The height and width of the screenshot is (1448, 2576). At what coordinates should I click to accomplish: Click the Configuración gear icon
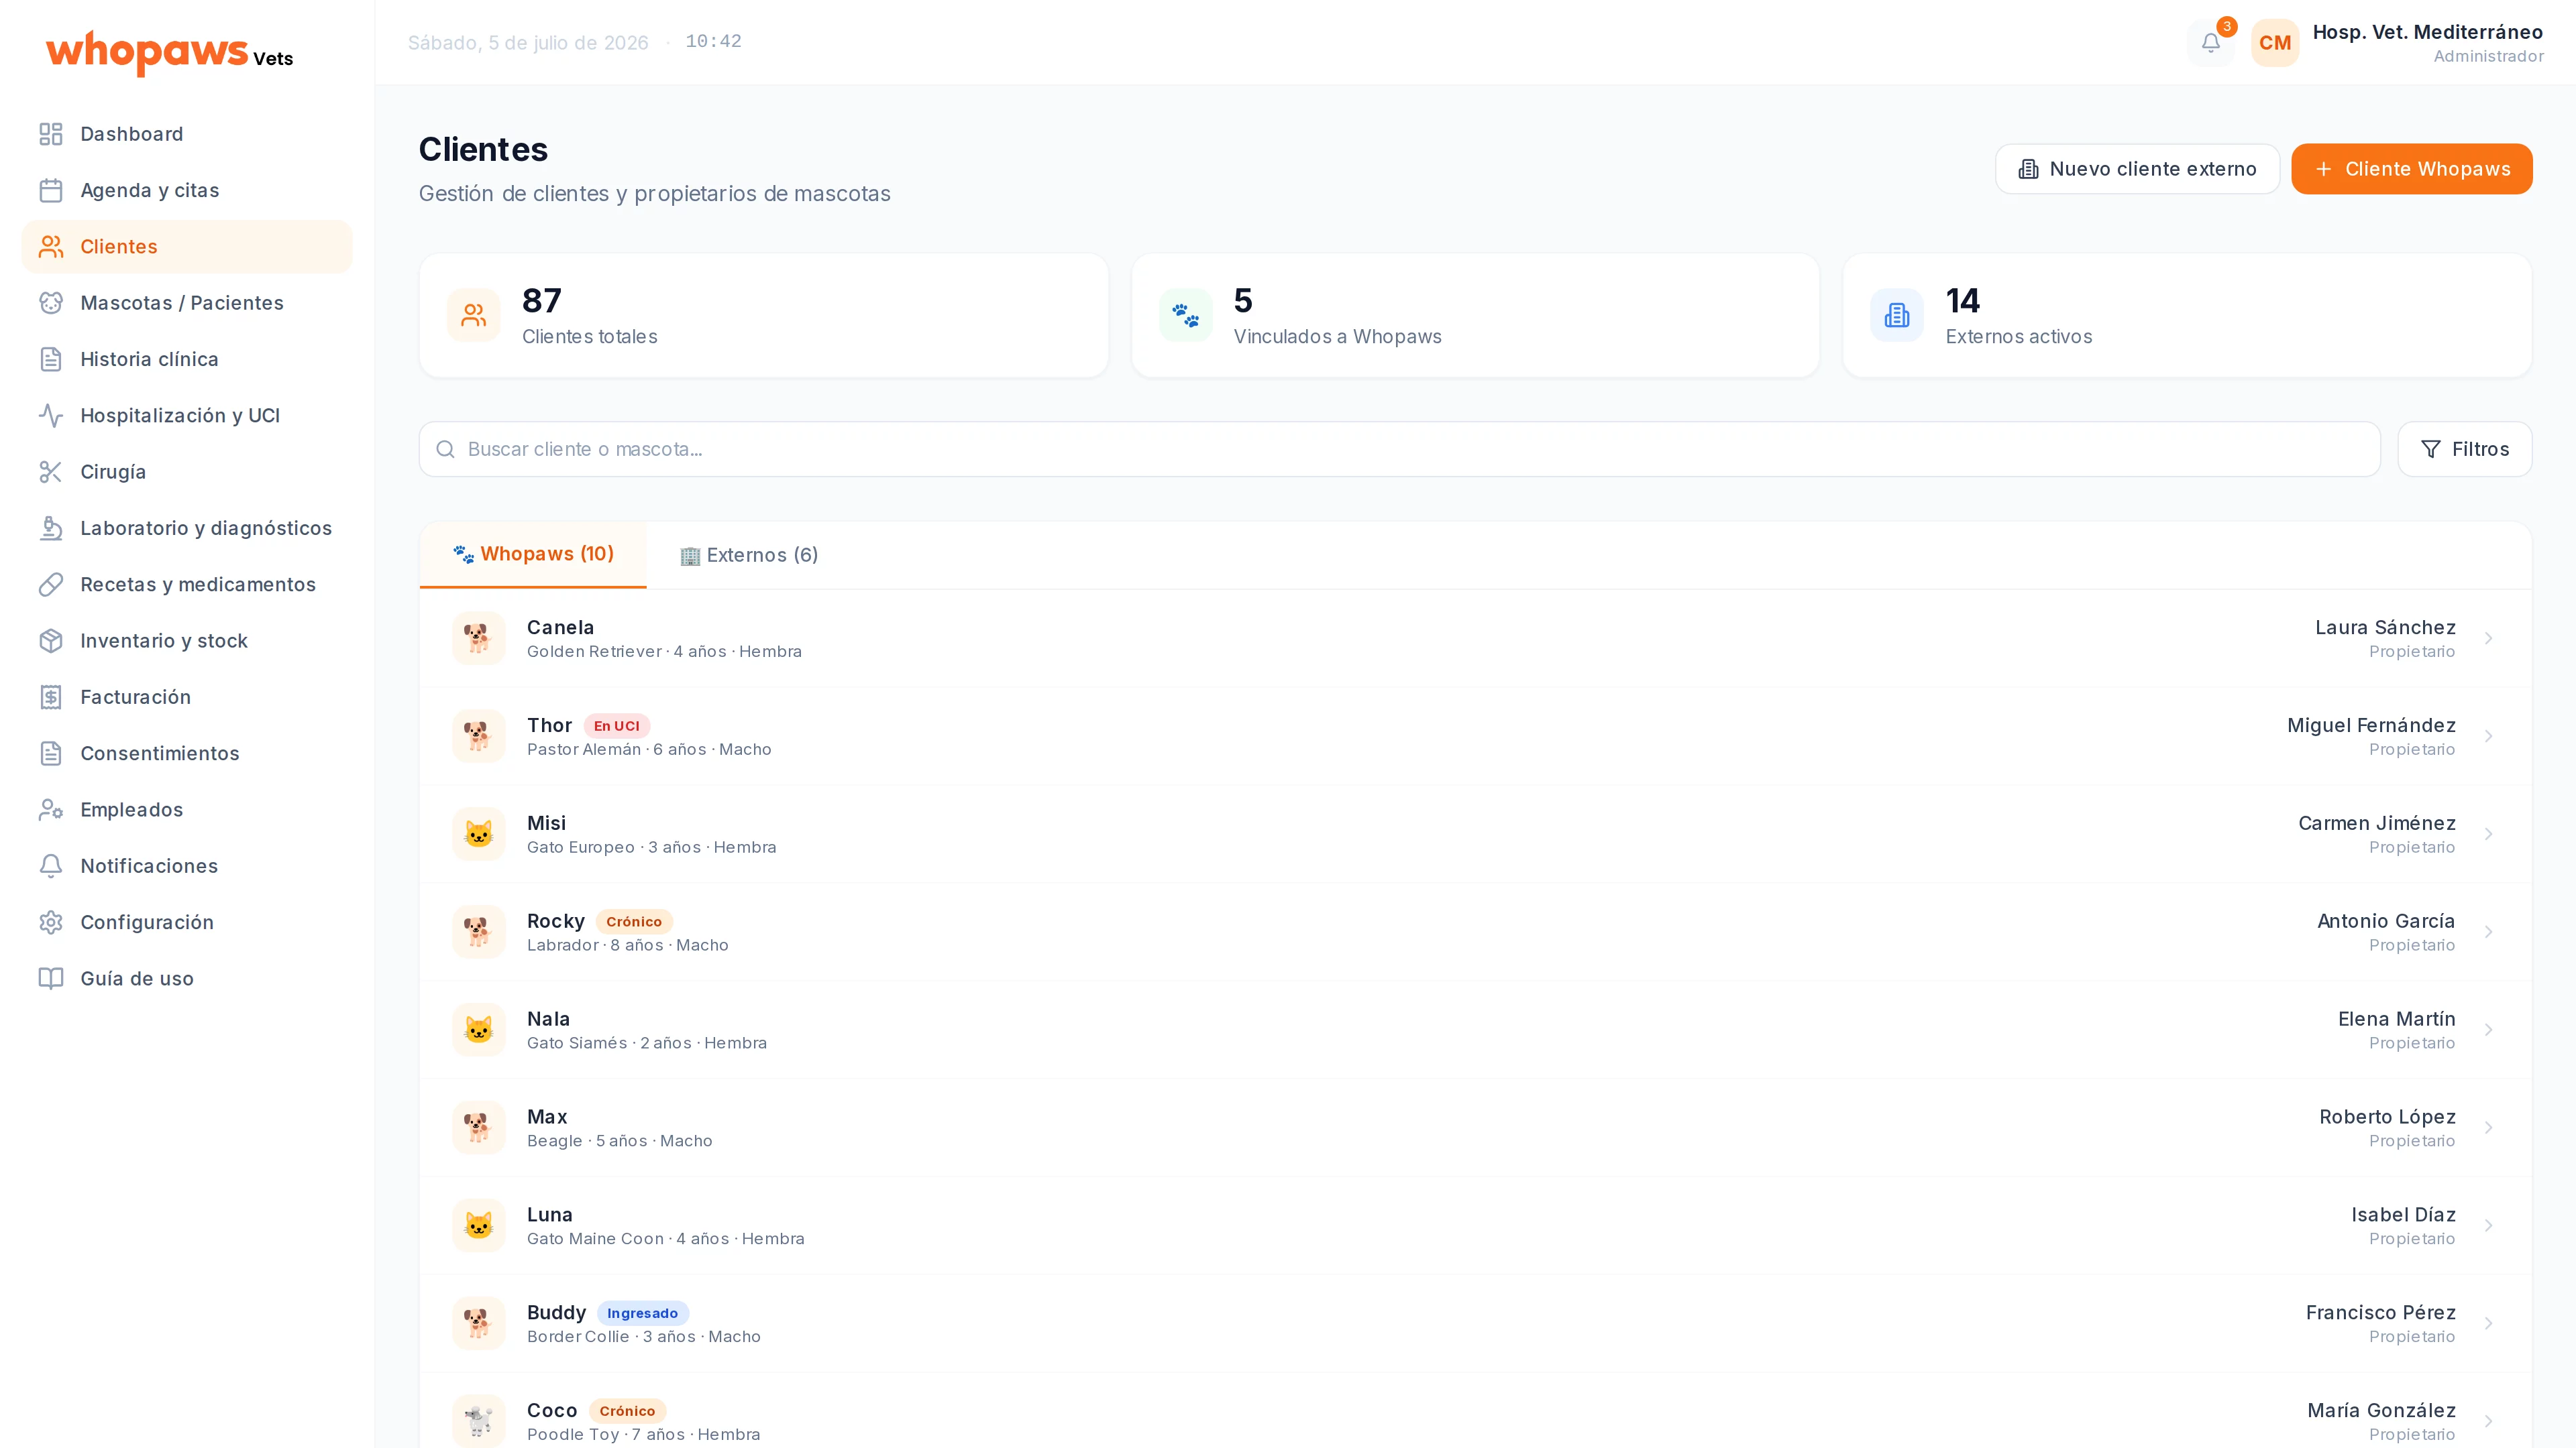point(51,921)
